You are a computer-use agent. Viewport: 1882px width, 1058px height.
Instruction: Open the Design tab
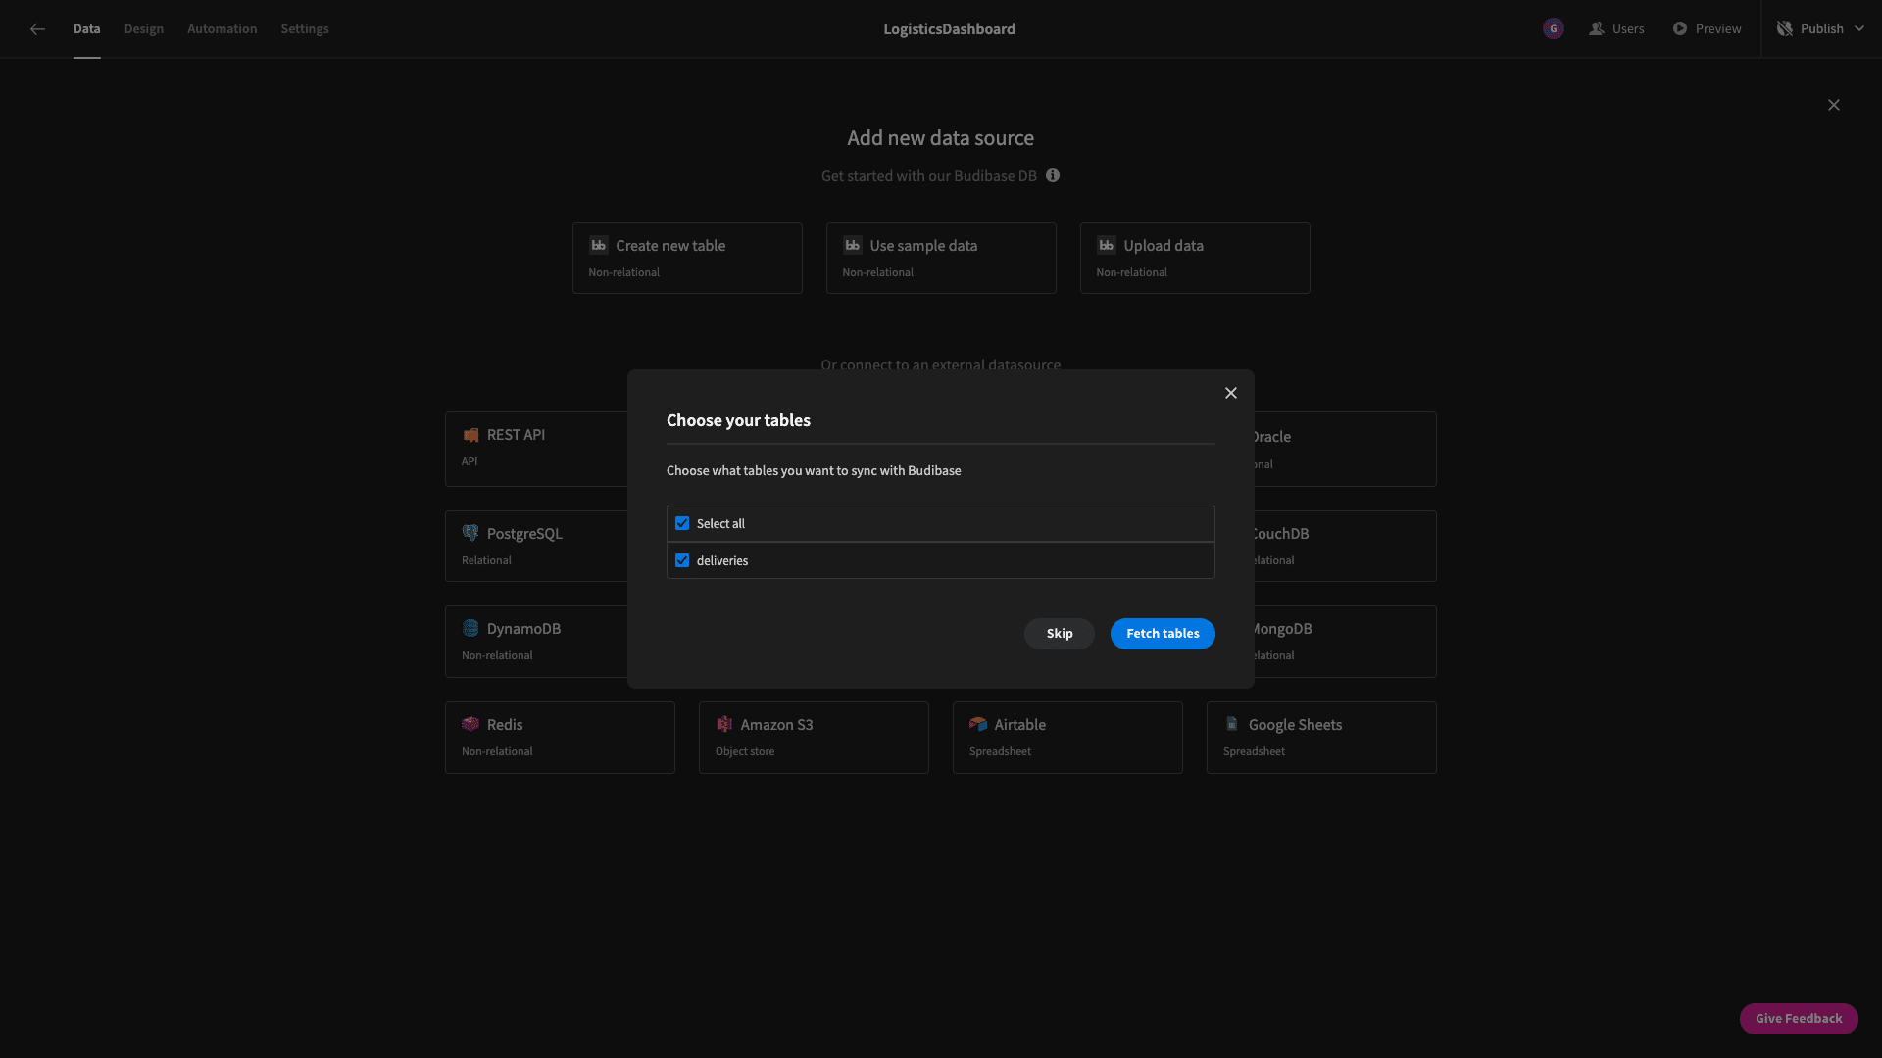point(144,29)
